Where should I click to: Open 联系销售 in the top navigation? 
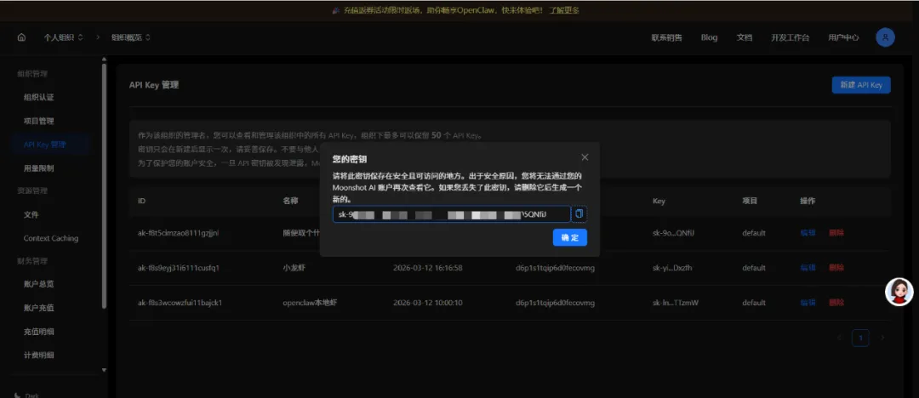point(666,37)
